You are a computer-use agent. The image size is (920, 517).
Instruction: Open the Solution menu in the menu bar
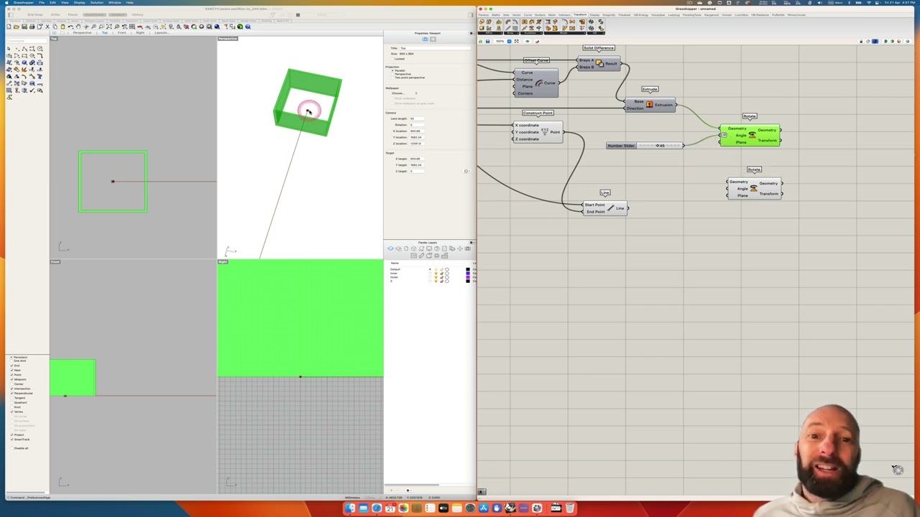click(97, 3)
